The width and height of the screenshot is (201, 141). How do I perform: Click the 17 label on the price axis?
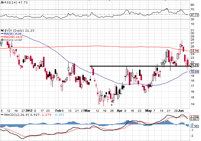(192, 86)
